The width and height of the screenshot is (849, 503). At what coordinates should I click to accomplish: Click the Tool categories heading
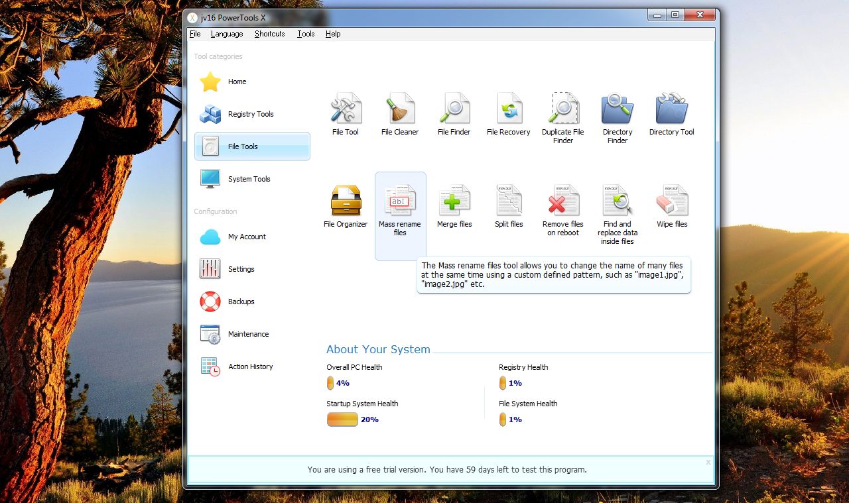[218, 56]
